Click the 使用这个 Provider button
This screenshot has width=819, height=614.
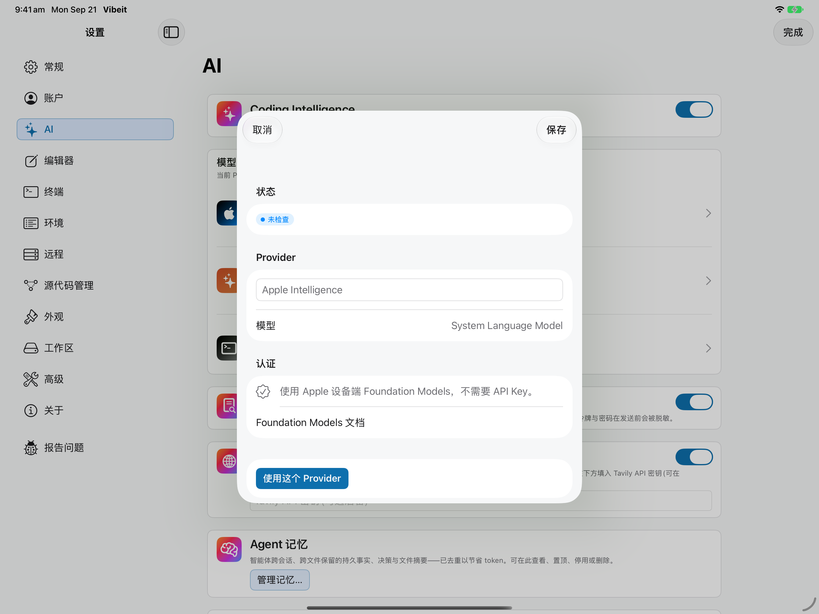(x=302, y=479)
